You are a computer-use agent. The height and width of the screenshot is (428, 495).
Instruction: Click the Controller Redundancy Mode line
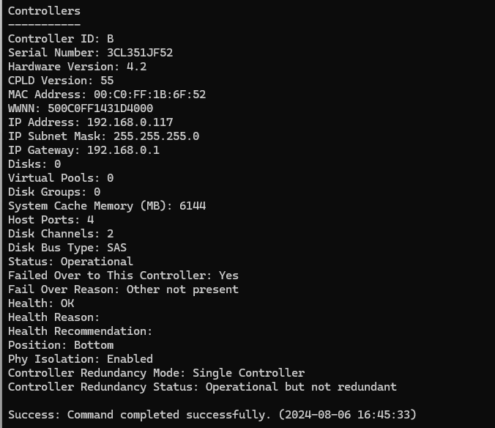[x=156, y=373]
